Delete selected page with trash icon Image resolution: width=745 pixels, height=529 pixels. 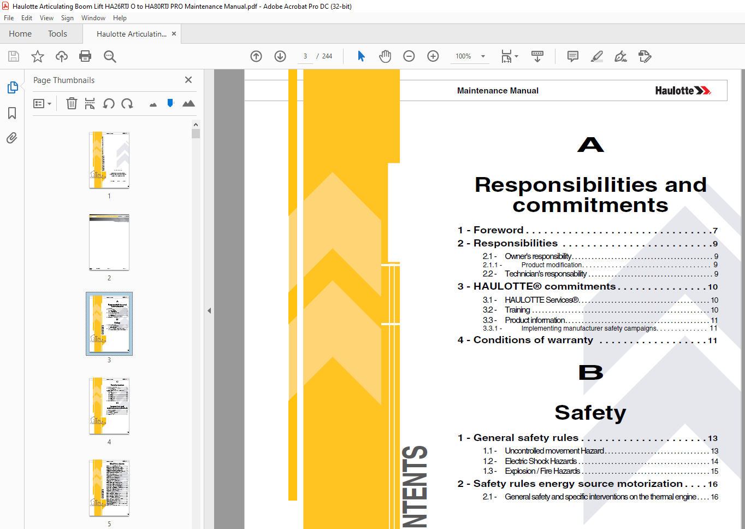coord(72,103)
